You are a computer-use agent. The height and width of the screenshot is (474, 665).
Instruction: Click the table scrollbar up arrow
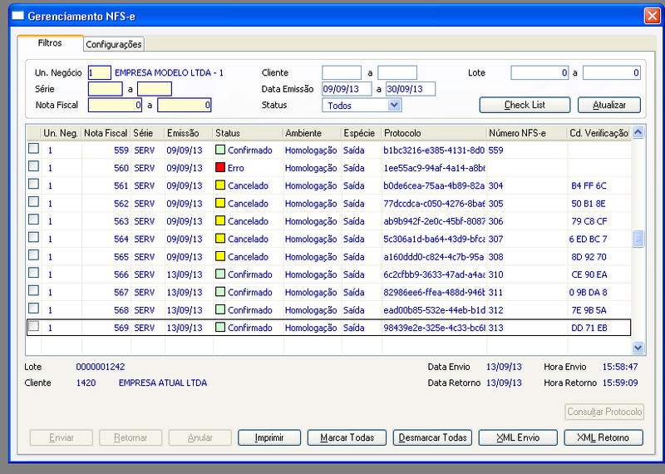click(638, 132)
